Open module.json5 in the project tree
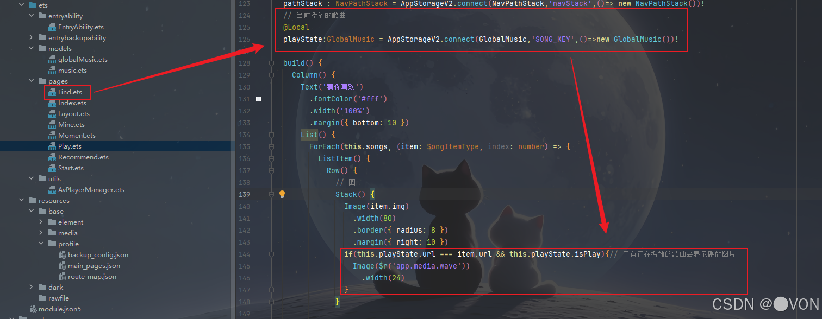The height and width of the screenshot is (319, 822). pos(60,309)
